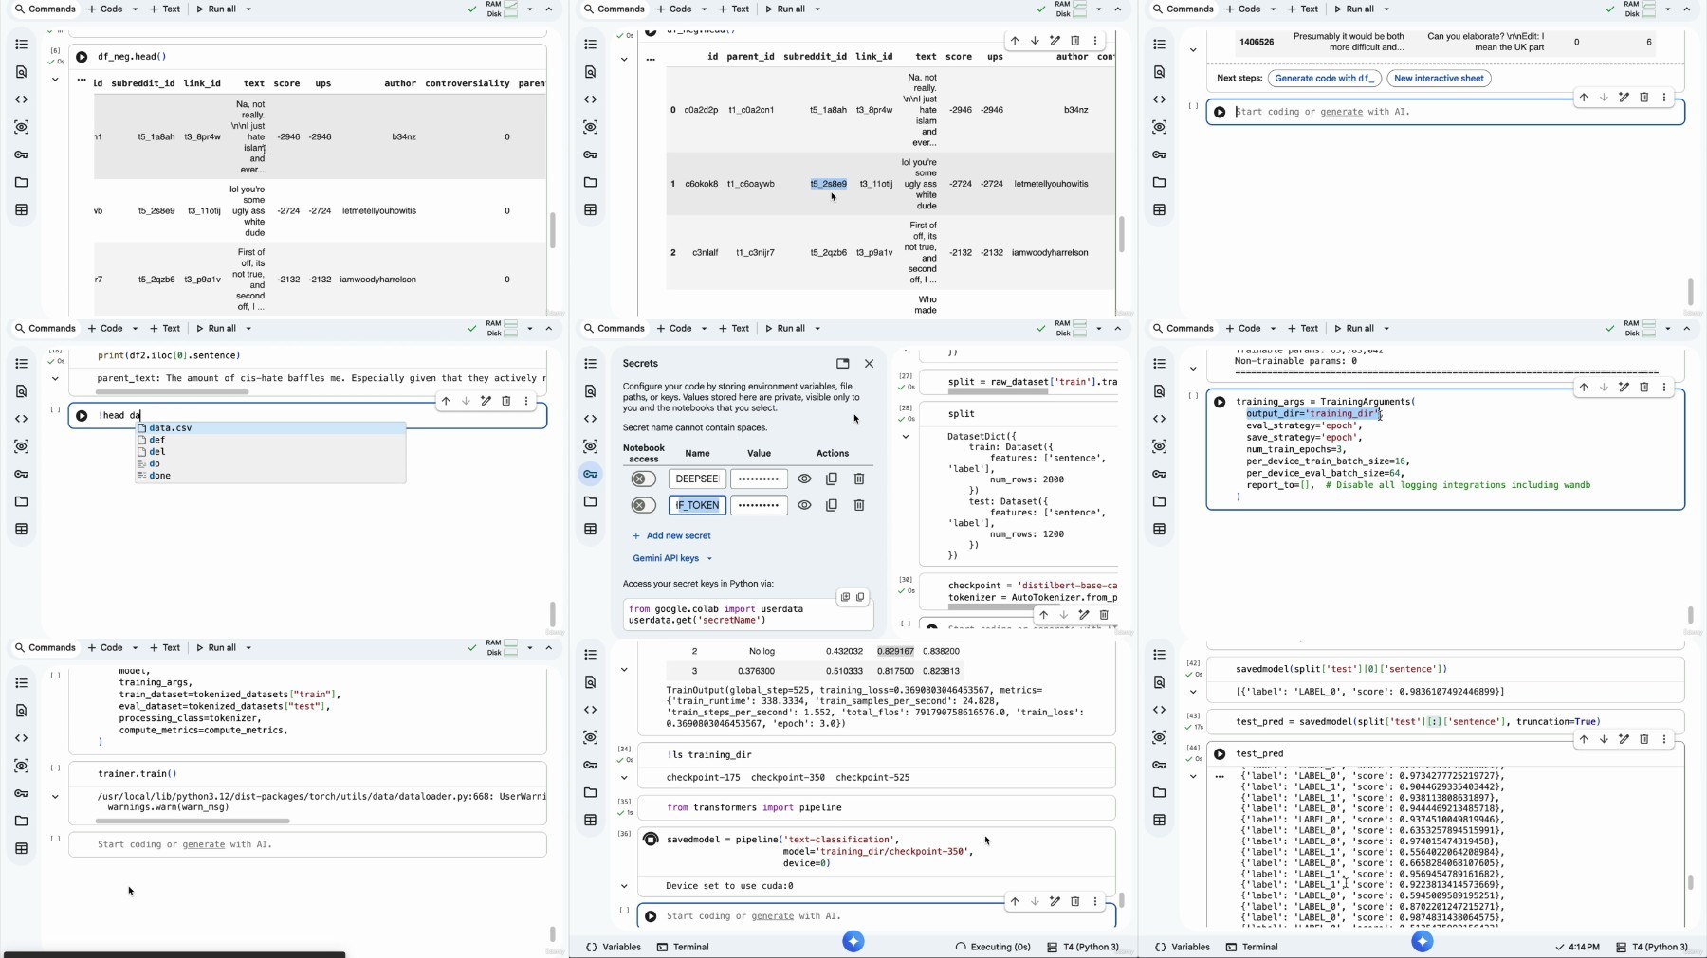Open data table icon in '!head da' notebook sidebar
This screenshot has height=958, width=1707.
pos(22,529)
